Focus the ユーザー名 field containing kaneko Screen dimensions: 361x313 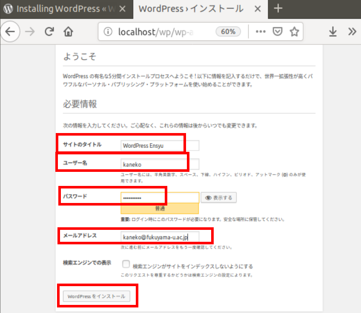[x=160, y=164]
